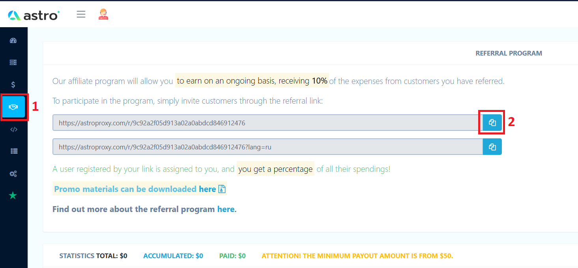Copy the first referral link
This screenshot has height=268, width=578.
[492, 123]
